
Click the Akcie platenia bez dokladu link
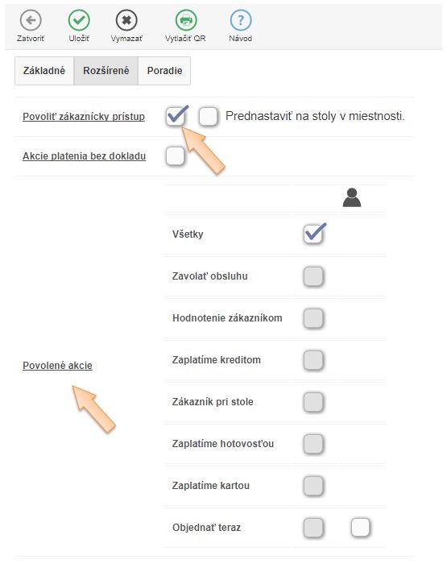tap(85, 156)
